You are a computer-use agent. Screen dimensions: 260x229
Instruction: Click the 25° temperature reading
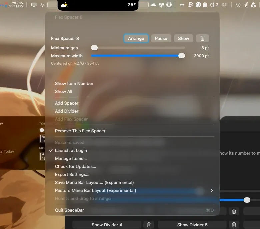tap(131, 5)
